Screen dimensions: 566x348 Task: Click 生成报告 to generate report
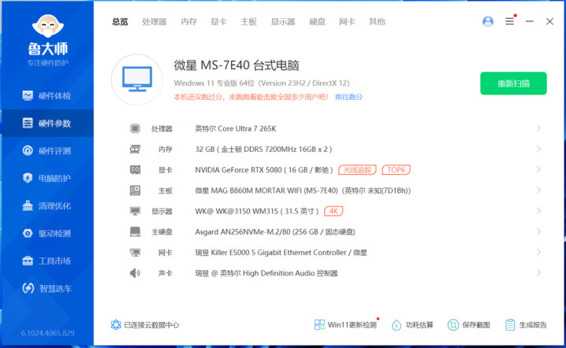tap(526, 325)
